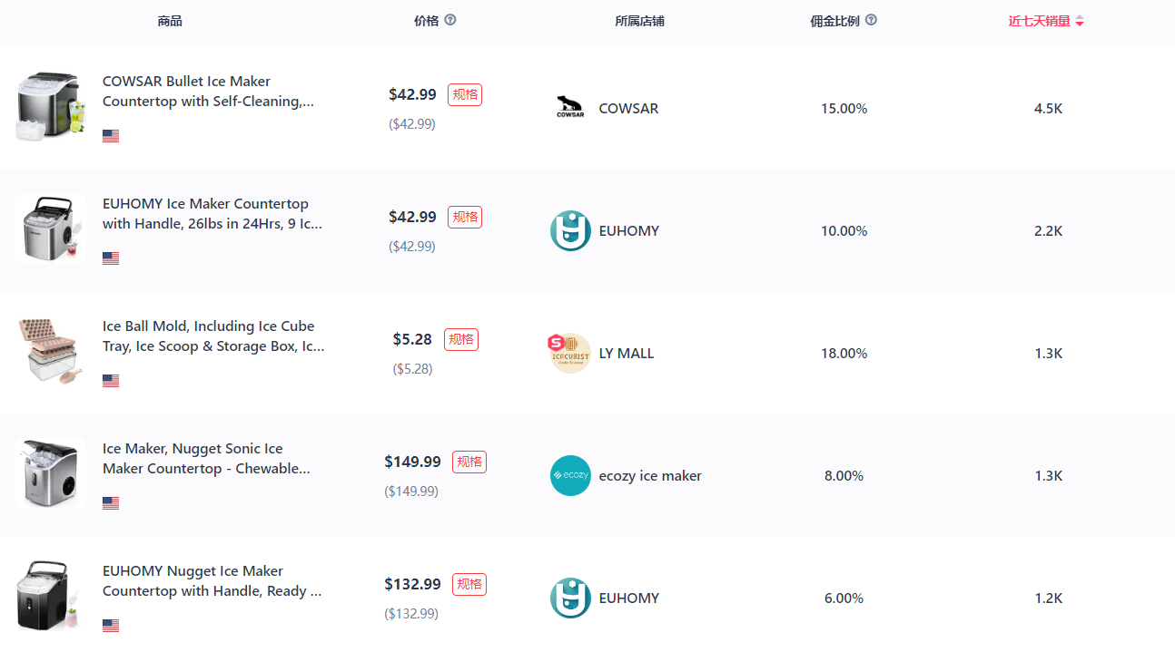Click the Ice Ball Mold product thumbnail
Viewport: 1175px width, 652px height.
[50, 352]
